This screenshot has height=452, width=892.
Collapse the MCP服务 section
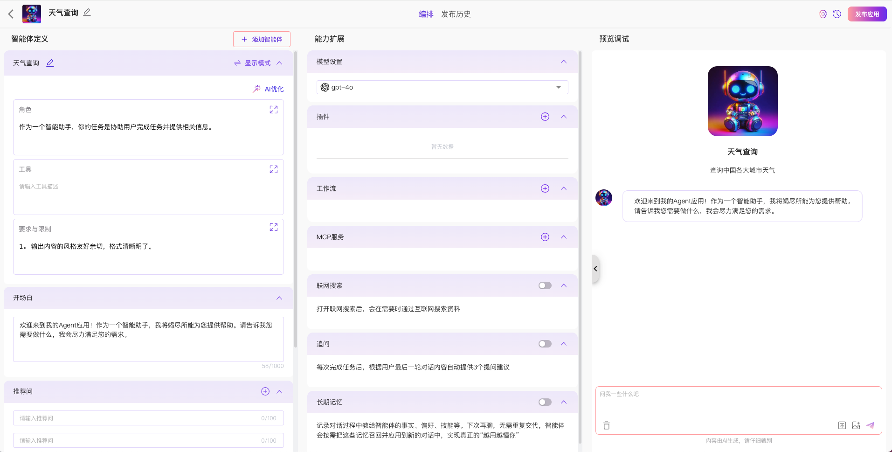point(564,237)
